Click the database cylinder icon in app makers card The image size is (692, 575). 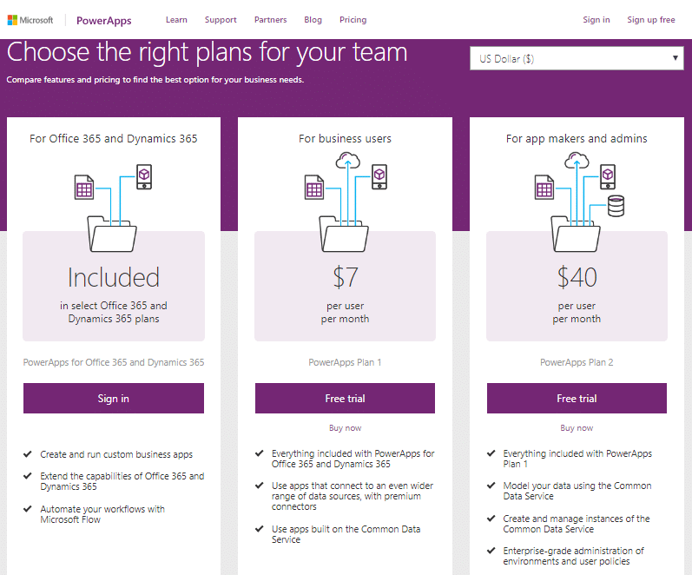616,206
